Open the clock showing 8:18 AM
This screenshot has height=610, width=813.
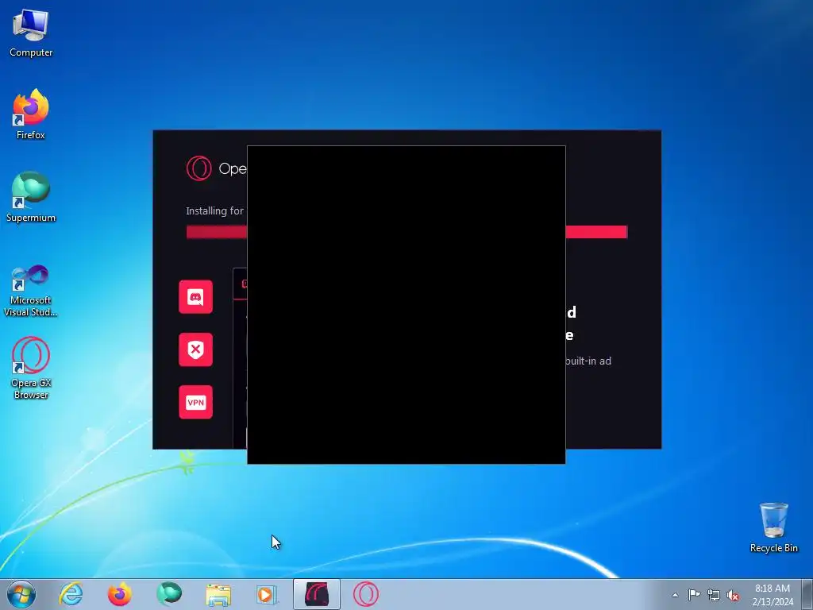773,594
